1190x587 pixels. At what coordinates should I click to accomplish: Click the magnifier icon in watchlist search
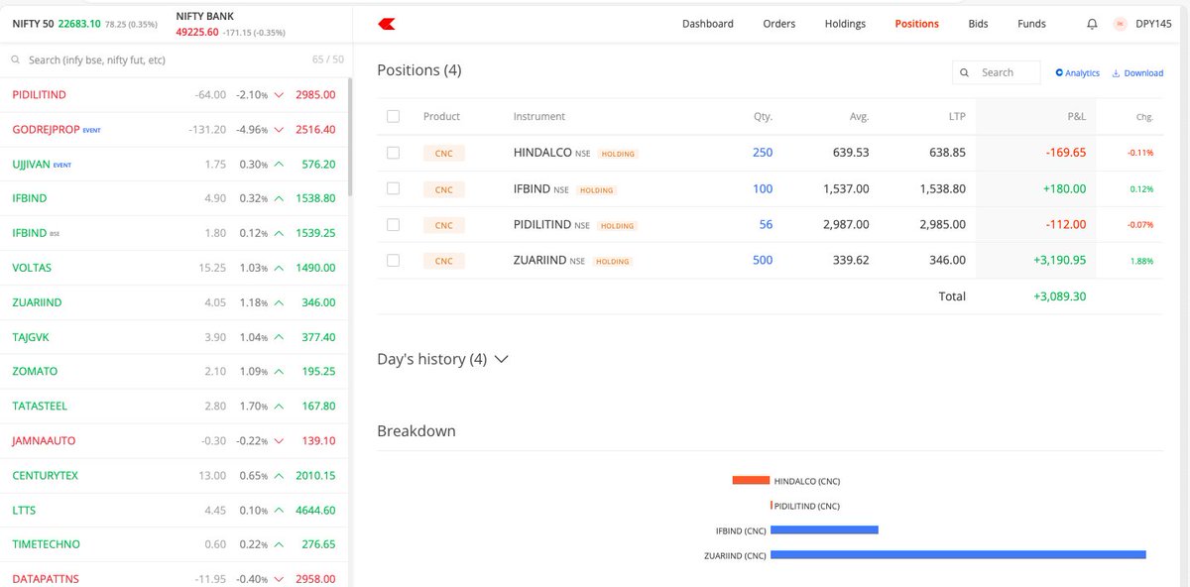click(16, 60)
